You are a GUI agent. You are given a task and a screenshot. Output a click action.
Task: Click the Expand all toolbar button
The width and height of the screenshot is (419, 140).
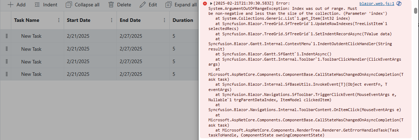181,5
